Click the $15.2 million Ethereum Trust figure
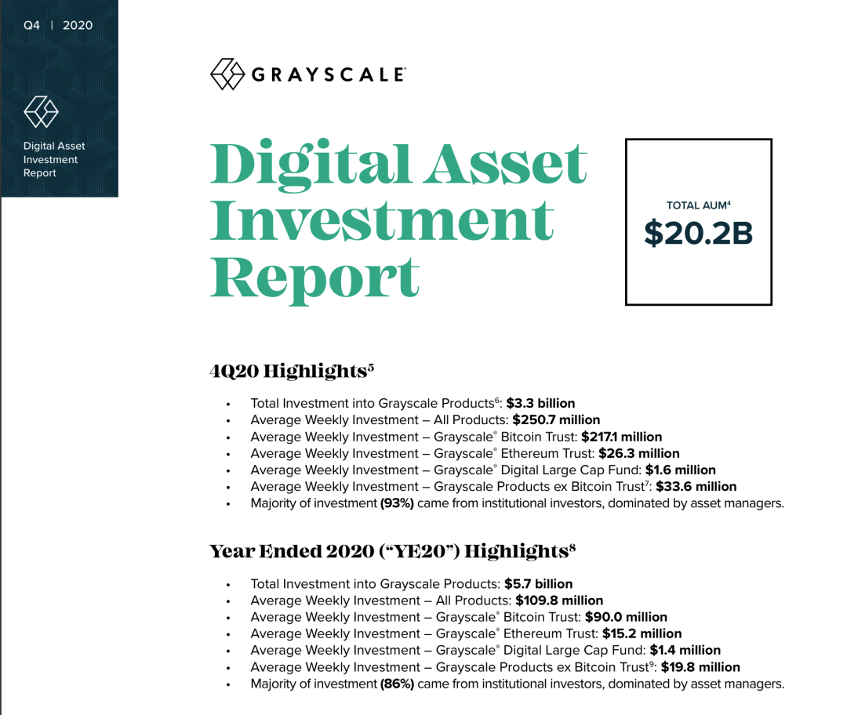 tap(642, 634)
